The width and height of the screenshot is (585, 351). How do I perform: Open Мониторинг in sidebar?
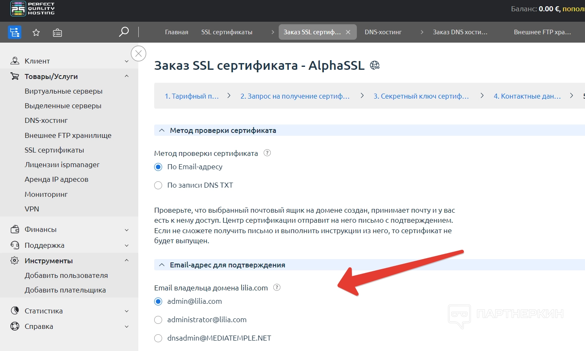click(46, 194)
